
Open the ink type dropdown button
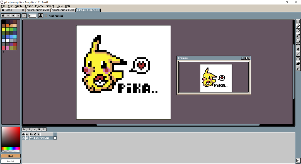click(x=40, y=16)
